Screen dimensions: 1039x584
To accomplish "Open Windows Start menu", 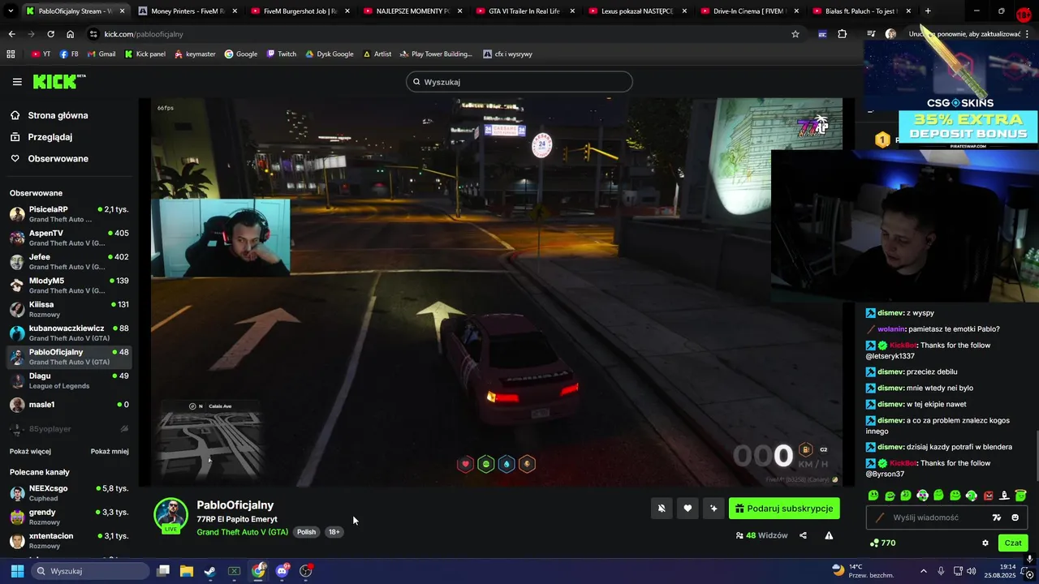I will [17, 571].
